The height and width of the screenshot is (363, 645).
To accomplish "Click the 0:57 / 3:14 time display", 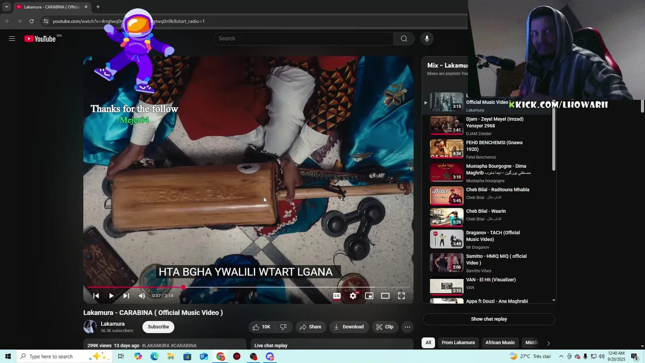I will (163, 296).
